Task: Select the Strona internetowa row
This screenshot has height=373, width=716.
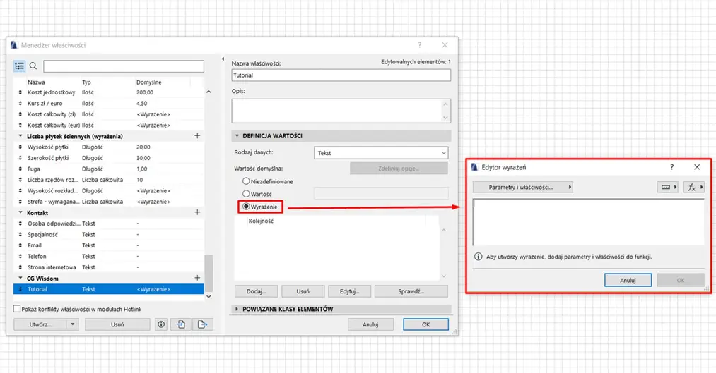Action: [109, 267]
